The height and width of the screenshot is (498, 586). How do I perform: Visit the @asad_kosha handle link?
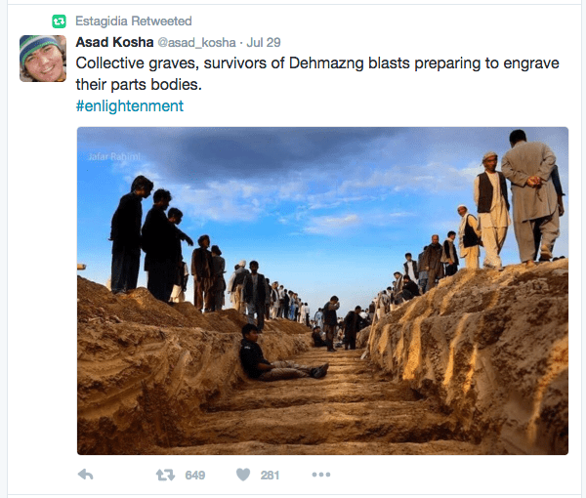pyautogui.click(x=196, y=43)
